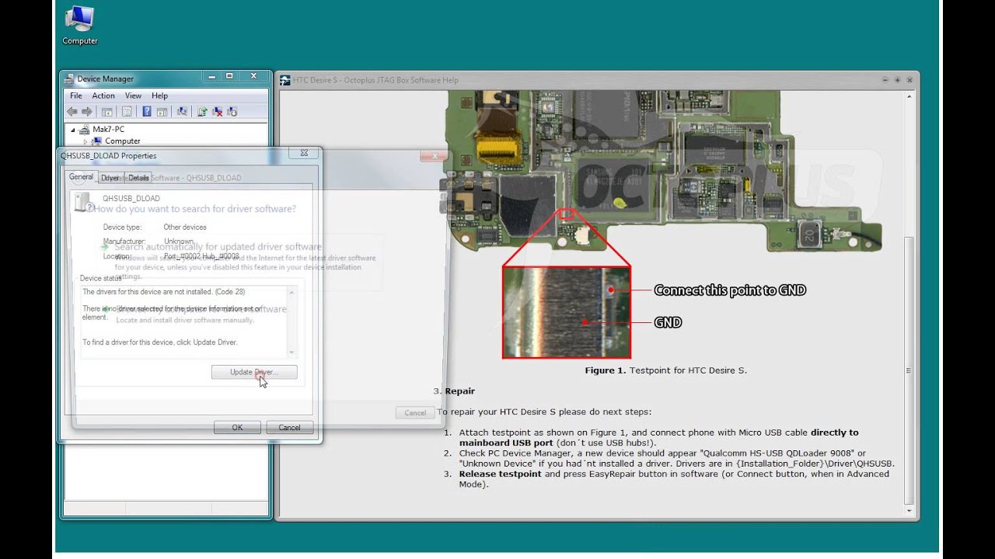Viewport: 995px width, 559px height.
Task: Click 'mainboard USB port' bold text
Action: tap(506, 443)
